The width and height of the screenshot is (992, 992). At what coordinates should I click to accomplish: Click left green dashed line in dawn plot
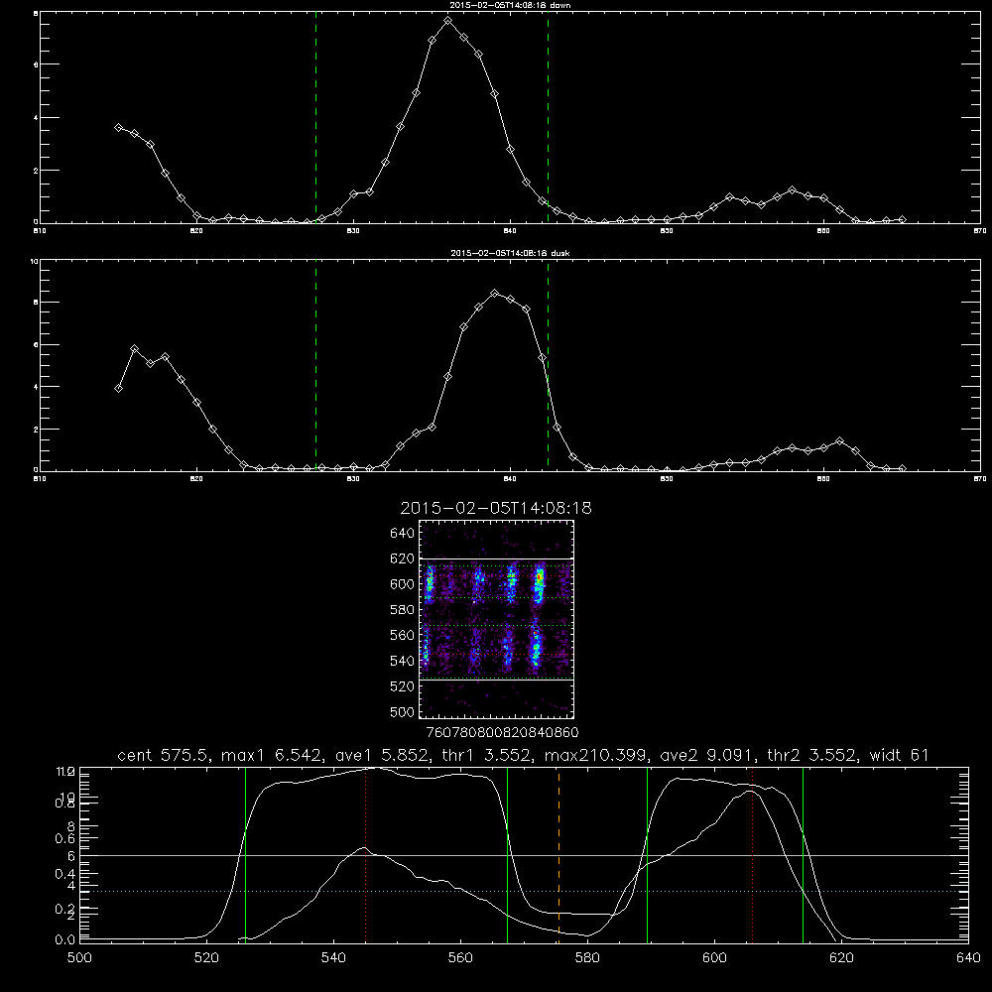tap(315, 117)
